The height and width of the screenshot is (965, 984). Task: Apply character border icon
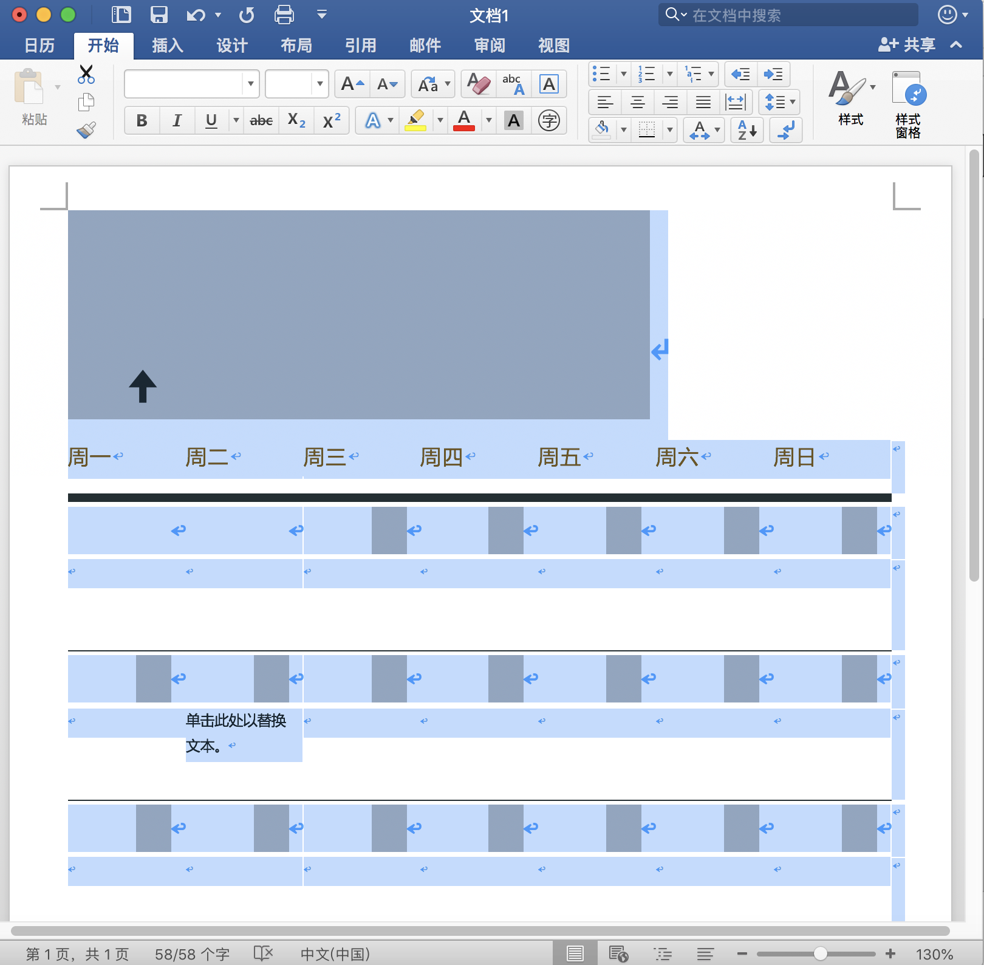[549, 84]
